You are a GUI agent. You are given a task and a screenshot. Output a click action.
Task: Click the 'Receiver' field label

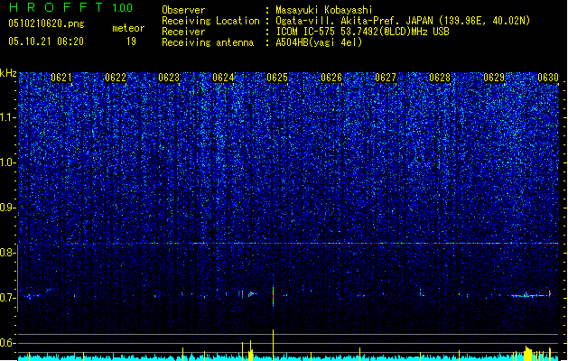(183, 32)
